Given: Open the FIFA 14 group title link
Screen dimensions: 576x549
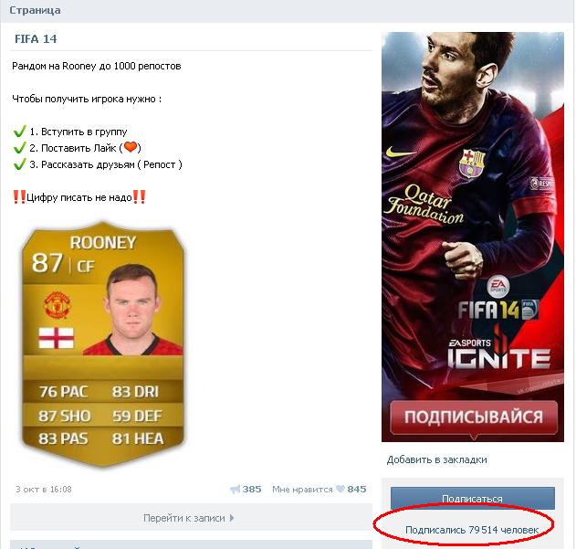Looking at the screenshot, I should tap(36, 39).
